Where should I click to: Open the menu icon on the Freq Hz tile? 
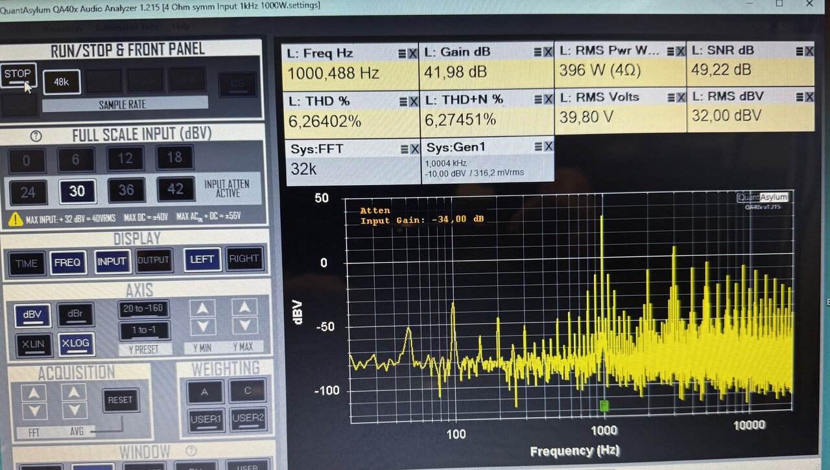(402, 53)
